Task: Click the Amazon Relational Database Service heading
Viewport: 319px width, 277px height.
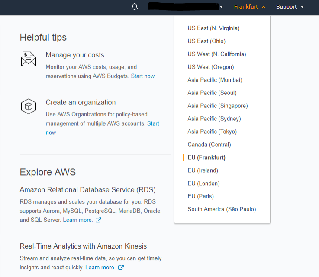Action: [x=87, y=190]
